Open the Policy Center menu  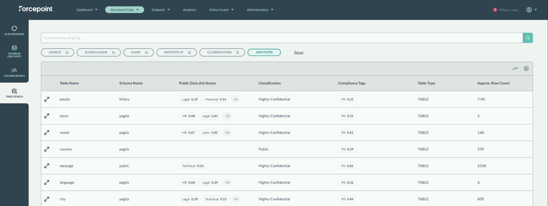[221, 10]
